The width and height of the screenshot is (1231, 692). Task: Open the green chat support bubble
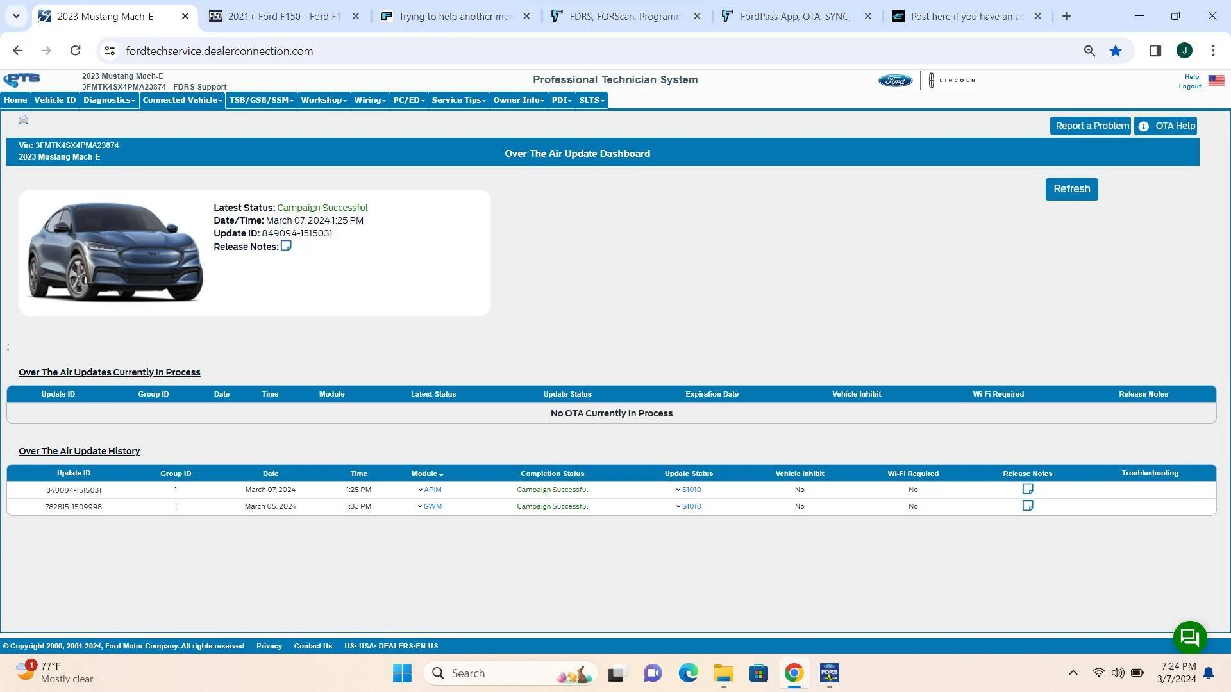1190,637
